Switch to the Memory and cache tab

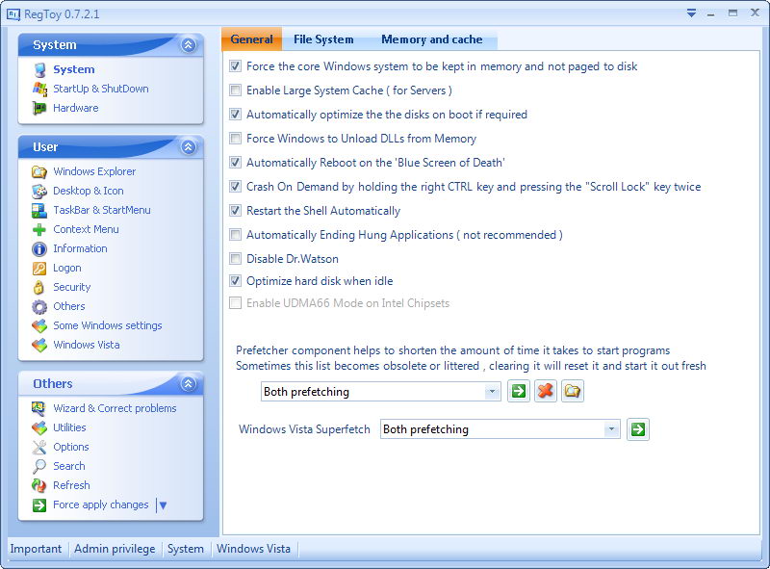[432, 39]
